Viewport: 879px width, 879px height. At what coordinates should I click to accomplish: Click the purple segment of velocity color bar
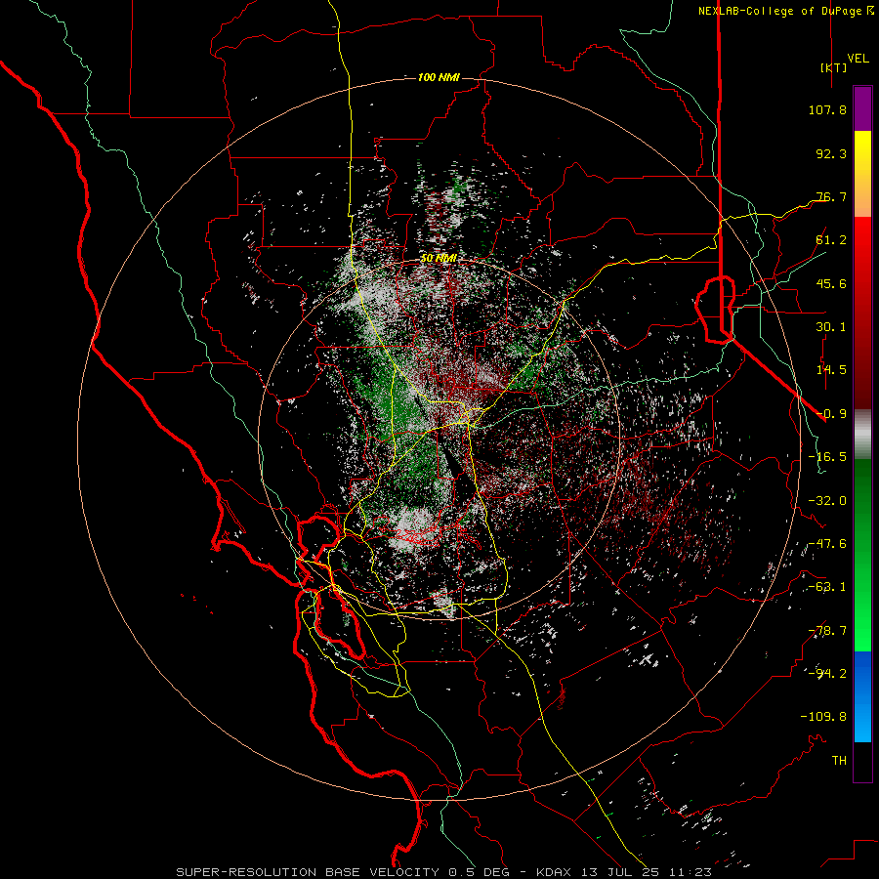click(862, 109)
